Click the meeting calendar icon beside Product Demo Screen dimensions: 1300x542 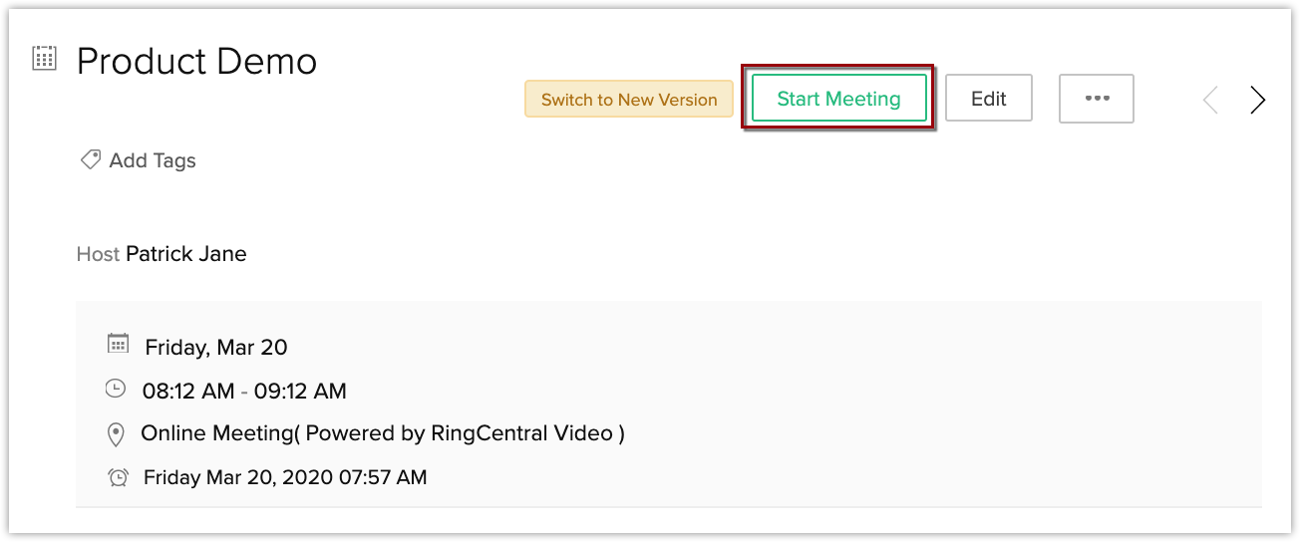44,58
